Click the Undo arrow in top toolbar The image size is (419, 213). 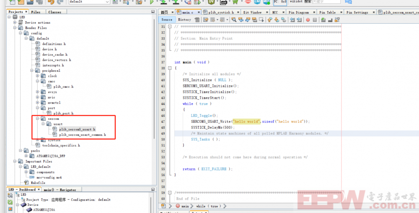51,2
